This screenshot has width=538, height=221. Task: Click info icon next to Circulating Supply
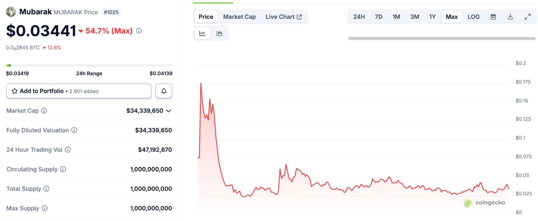pos(63,169)
